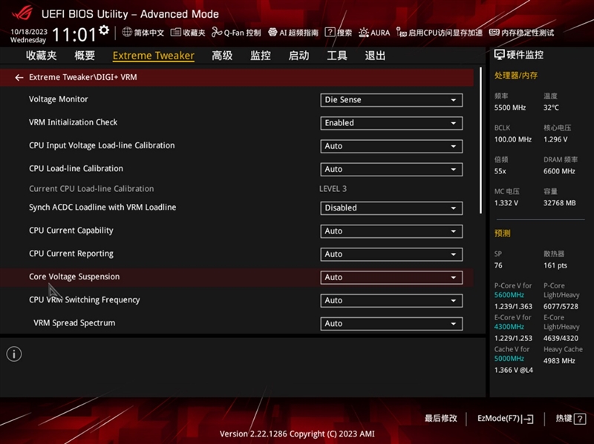This screenshot has height=444, width=594.
Task: Open Q-Fan control fan icon
Action: pyautogui.click(x=217, y=33)
